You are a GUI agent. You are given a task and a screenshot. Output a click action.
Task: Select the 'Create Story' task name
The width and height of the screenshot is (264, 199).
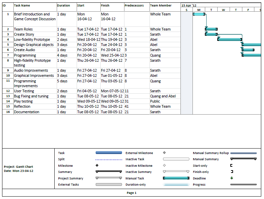[24, 34]
